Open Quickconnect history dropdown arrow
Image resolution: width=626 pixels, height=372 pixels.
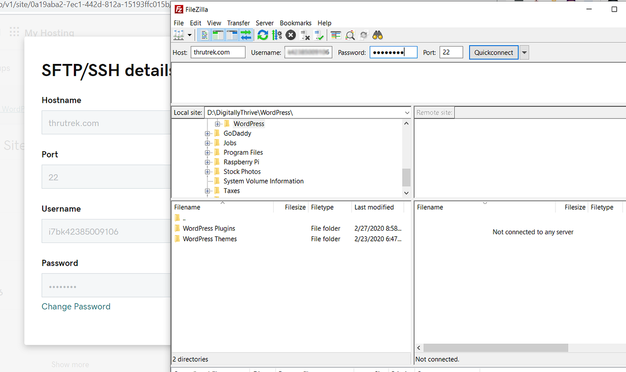pos(524,52)
